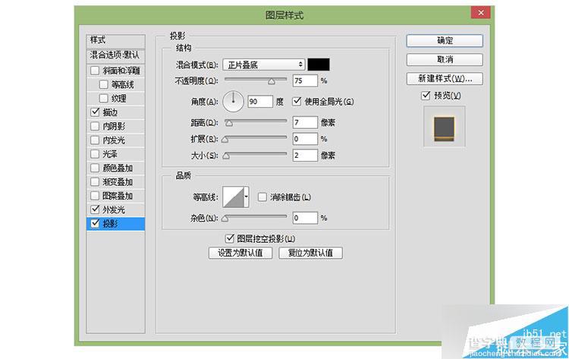Click the angle dial control
Viewport: 569px width, 359px height.
coord(233,101)
